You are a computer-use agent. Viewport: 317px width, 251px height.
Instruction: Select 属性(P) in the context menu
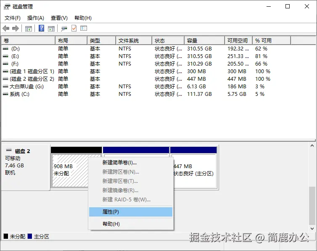pyautogui.click(x=131, y=212)
